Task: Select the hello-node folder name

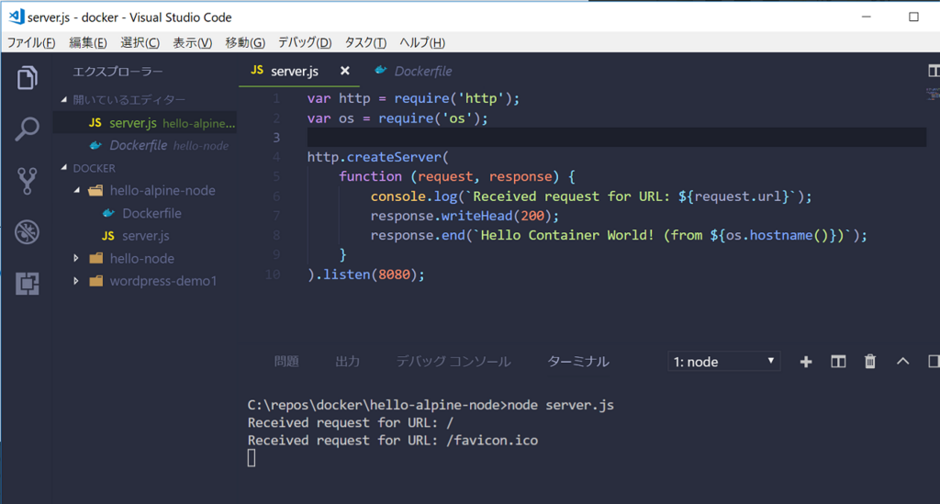Action: pos(142,258)
